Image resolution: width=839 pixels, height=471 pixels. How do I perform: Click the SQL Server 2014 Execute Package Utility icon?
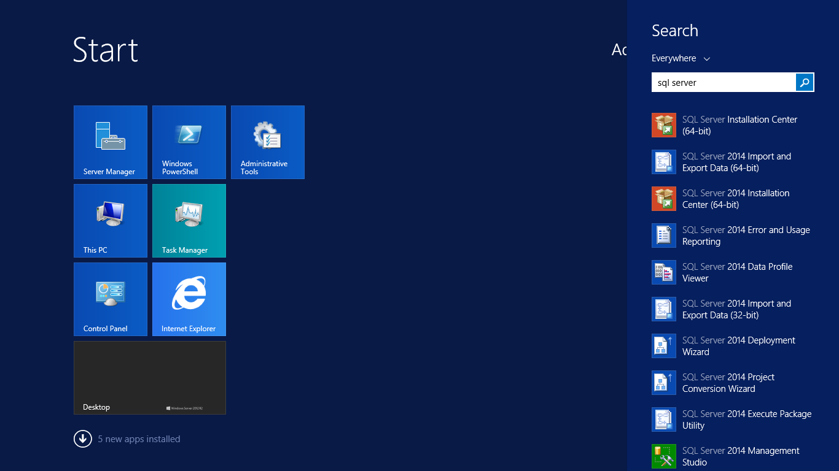664,419
